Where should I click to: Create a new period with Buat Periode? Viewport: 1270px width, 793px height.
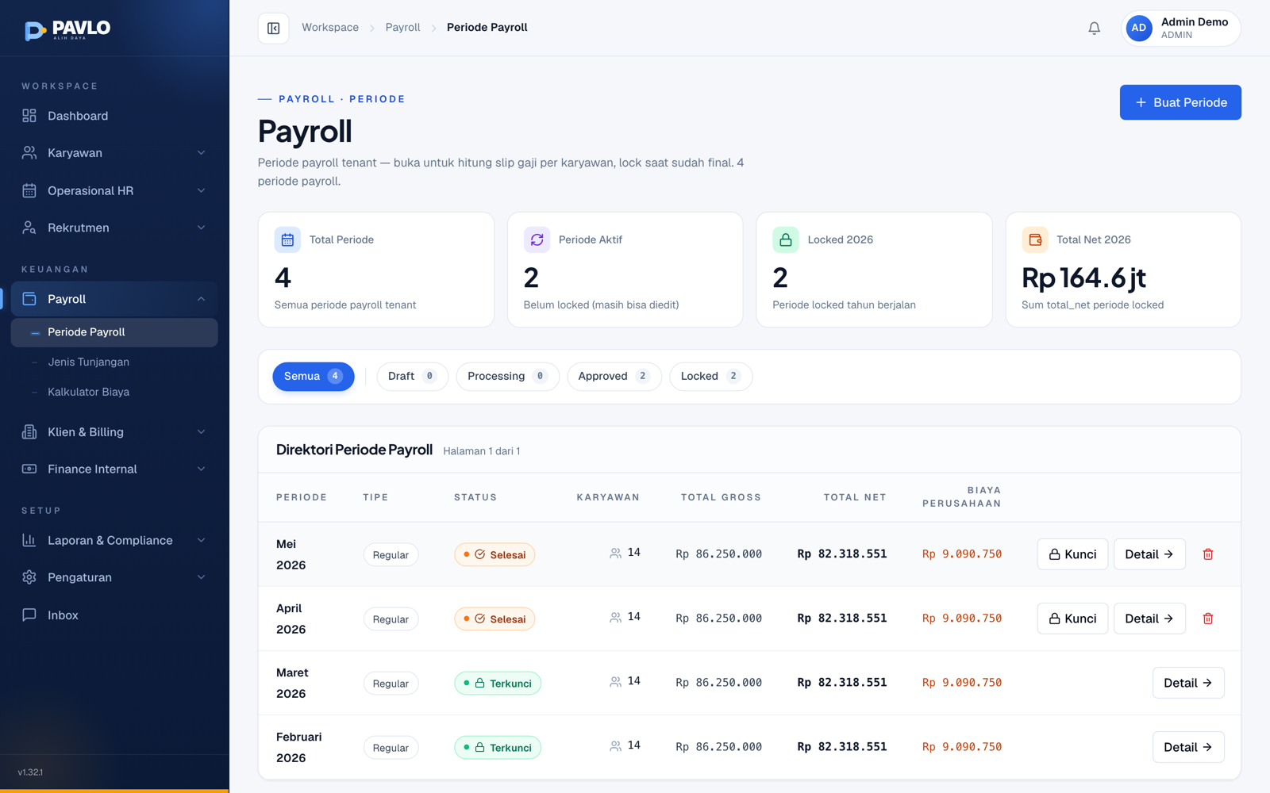(1180, 102)
